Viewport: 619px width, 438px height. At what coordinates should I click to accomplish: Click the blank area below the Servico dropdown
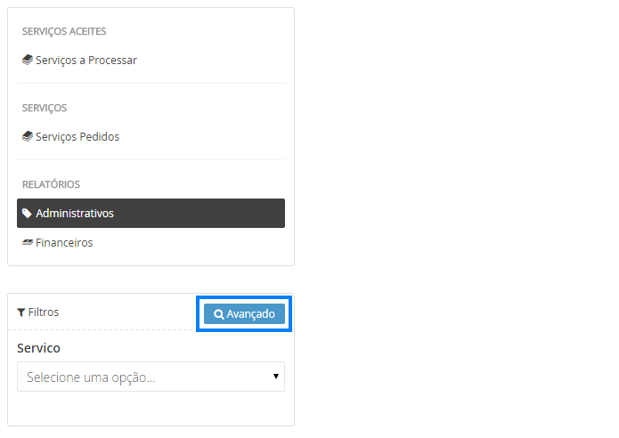click(x=151, y=409)
